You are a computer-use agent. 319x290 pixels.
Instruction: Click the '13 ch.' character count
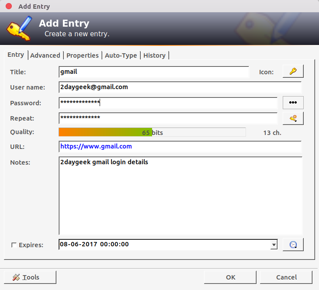(x=272, y=133)
